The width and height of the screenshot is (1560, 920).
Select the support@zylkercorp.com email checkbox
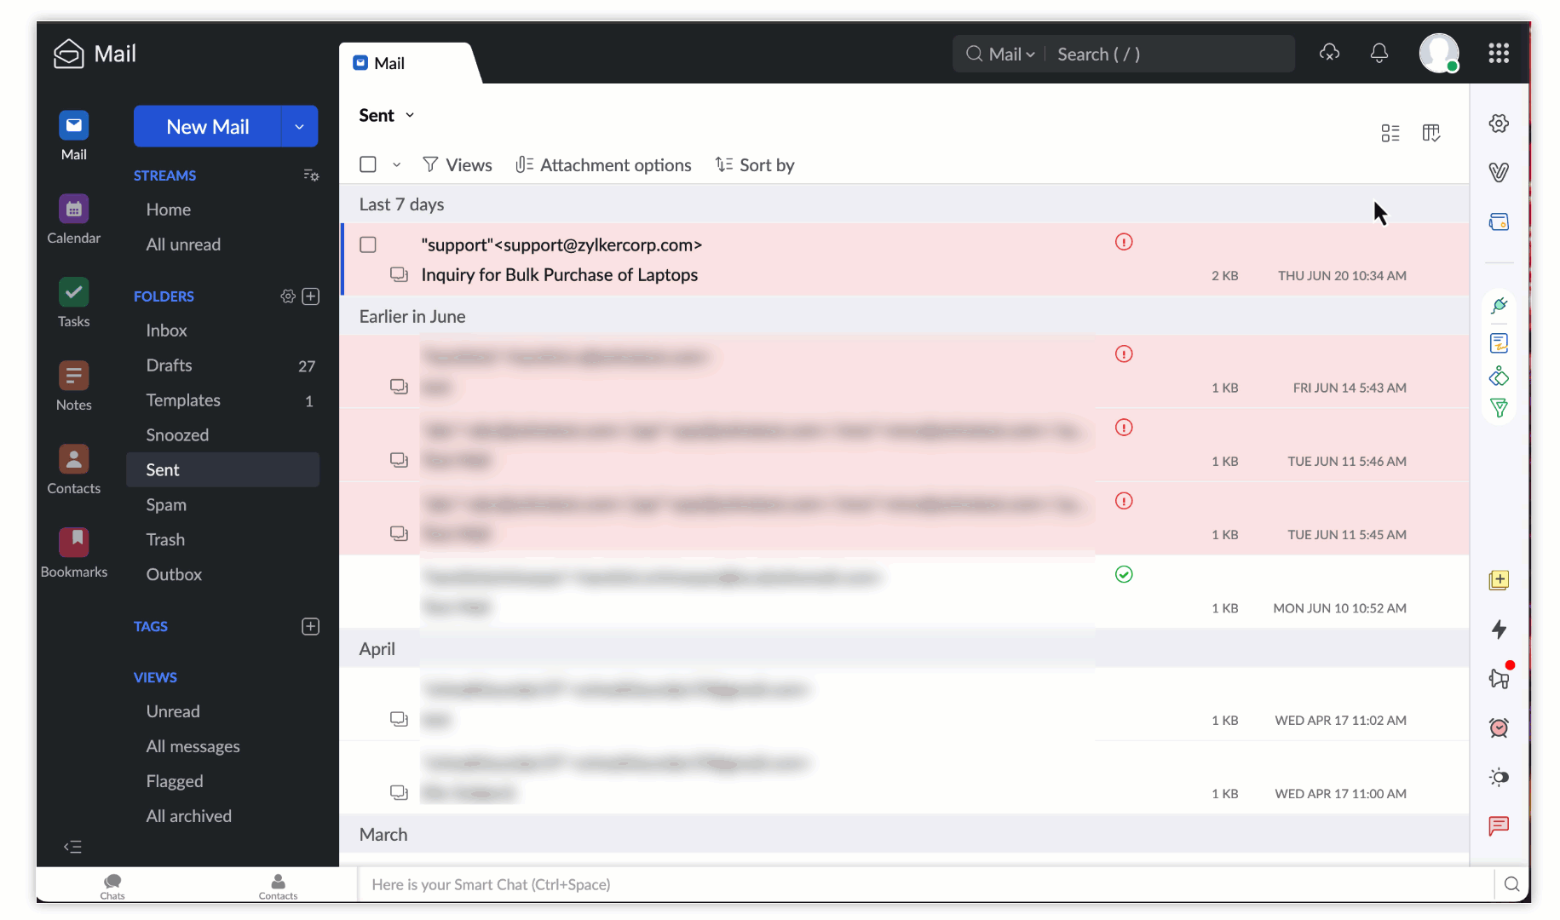click(368, 244)
